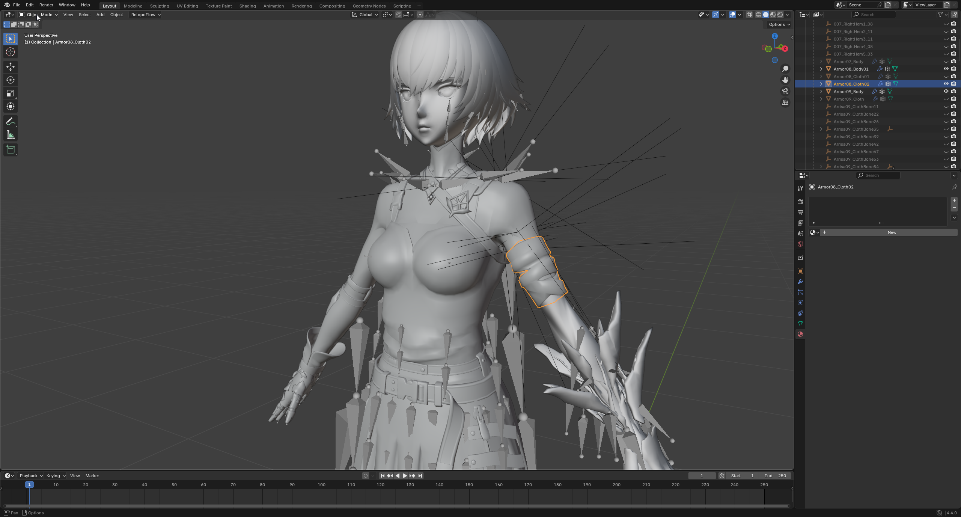This screenshot has height=517, width=961.
Task: Open the Tool properties tab
Action: tap(800, 188)
